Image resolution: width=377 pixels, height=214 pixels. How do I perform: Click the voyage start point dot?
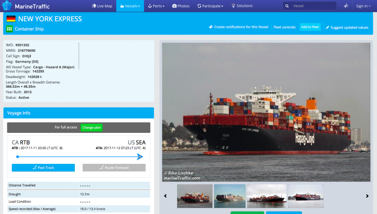coord(18,157)
